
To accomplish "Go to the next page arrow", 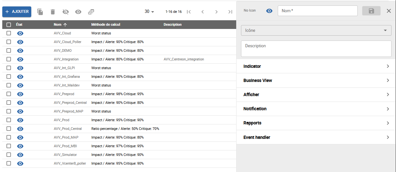I will (x=216, y=12).
